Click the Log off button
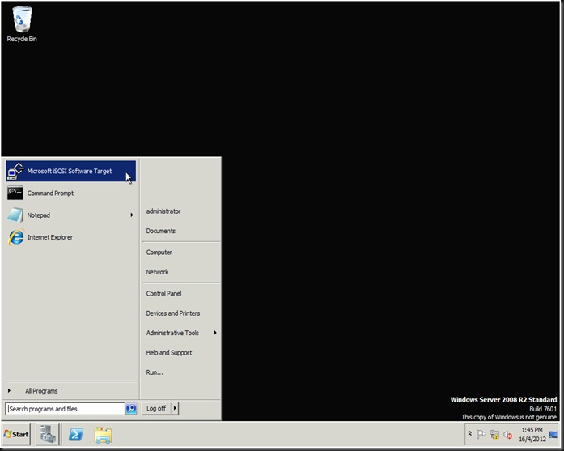The image size is (564, 451). pos(156,408)
